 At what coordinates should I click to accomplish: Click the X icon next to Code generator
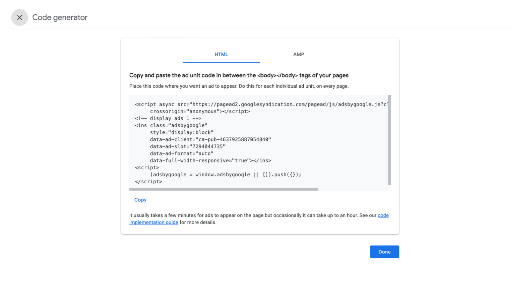pyautogui.click(x=20, y=17)
